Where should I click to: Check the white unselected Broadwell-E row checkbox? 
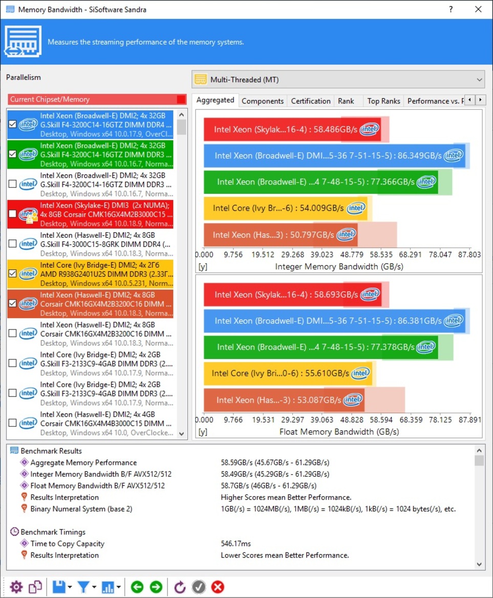pyautogui.click(x=13, y=184)
